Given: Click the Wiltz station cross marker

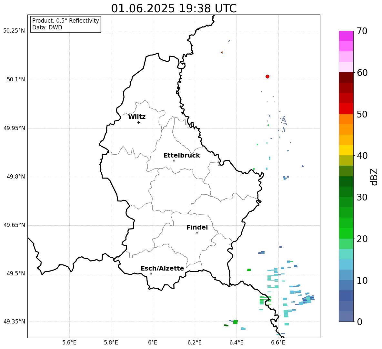Looking at the screenshot, I should [x=139, y=122].
